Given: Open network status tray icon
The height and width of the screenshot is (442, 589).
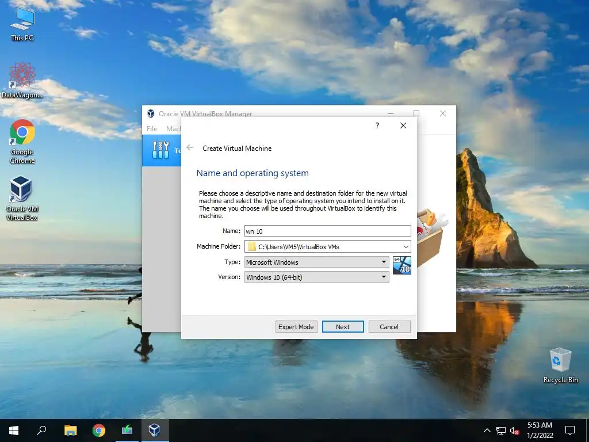Looking at the screenshot, I should (x=501, y=430).
